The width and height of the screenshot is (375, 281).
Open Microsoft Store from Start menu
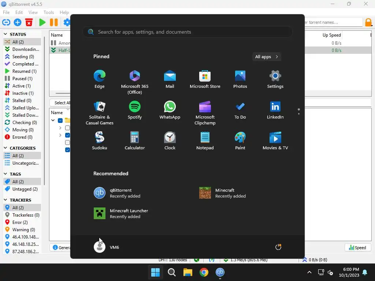point(205,79)
